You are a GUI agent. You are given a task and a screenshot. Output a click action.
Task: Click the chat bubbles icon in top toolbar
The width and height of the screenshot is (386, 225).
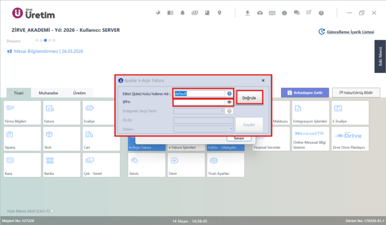coord(297,13)
